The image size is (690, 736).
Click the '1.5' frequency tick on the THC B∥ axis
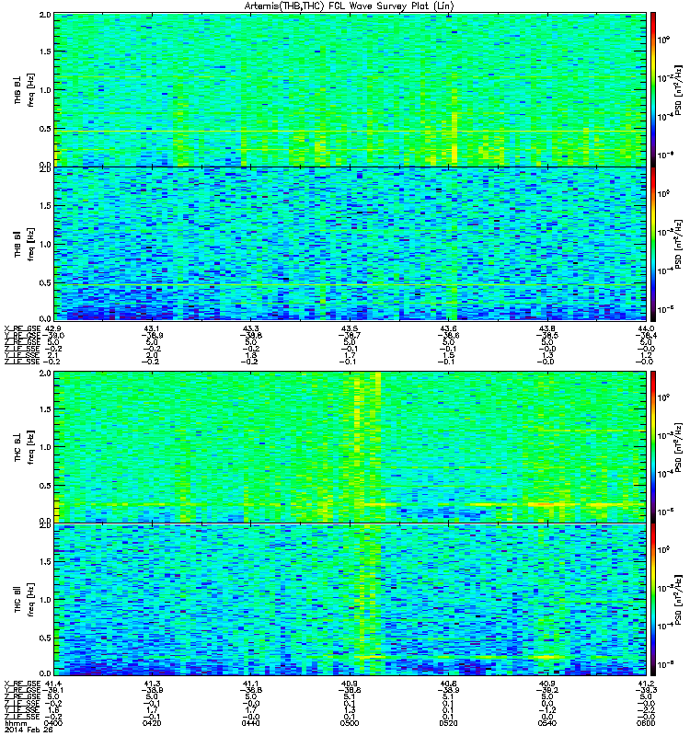(x=45, y=561)
